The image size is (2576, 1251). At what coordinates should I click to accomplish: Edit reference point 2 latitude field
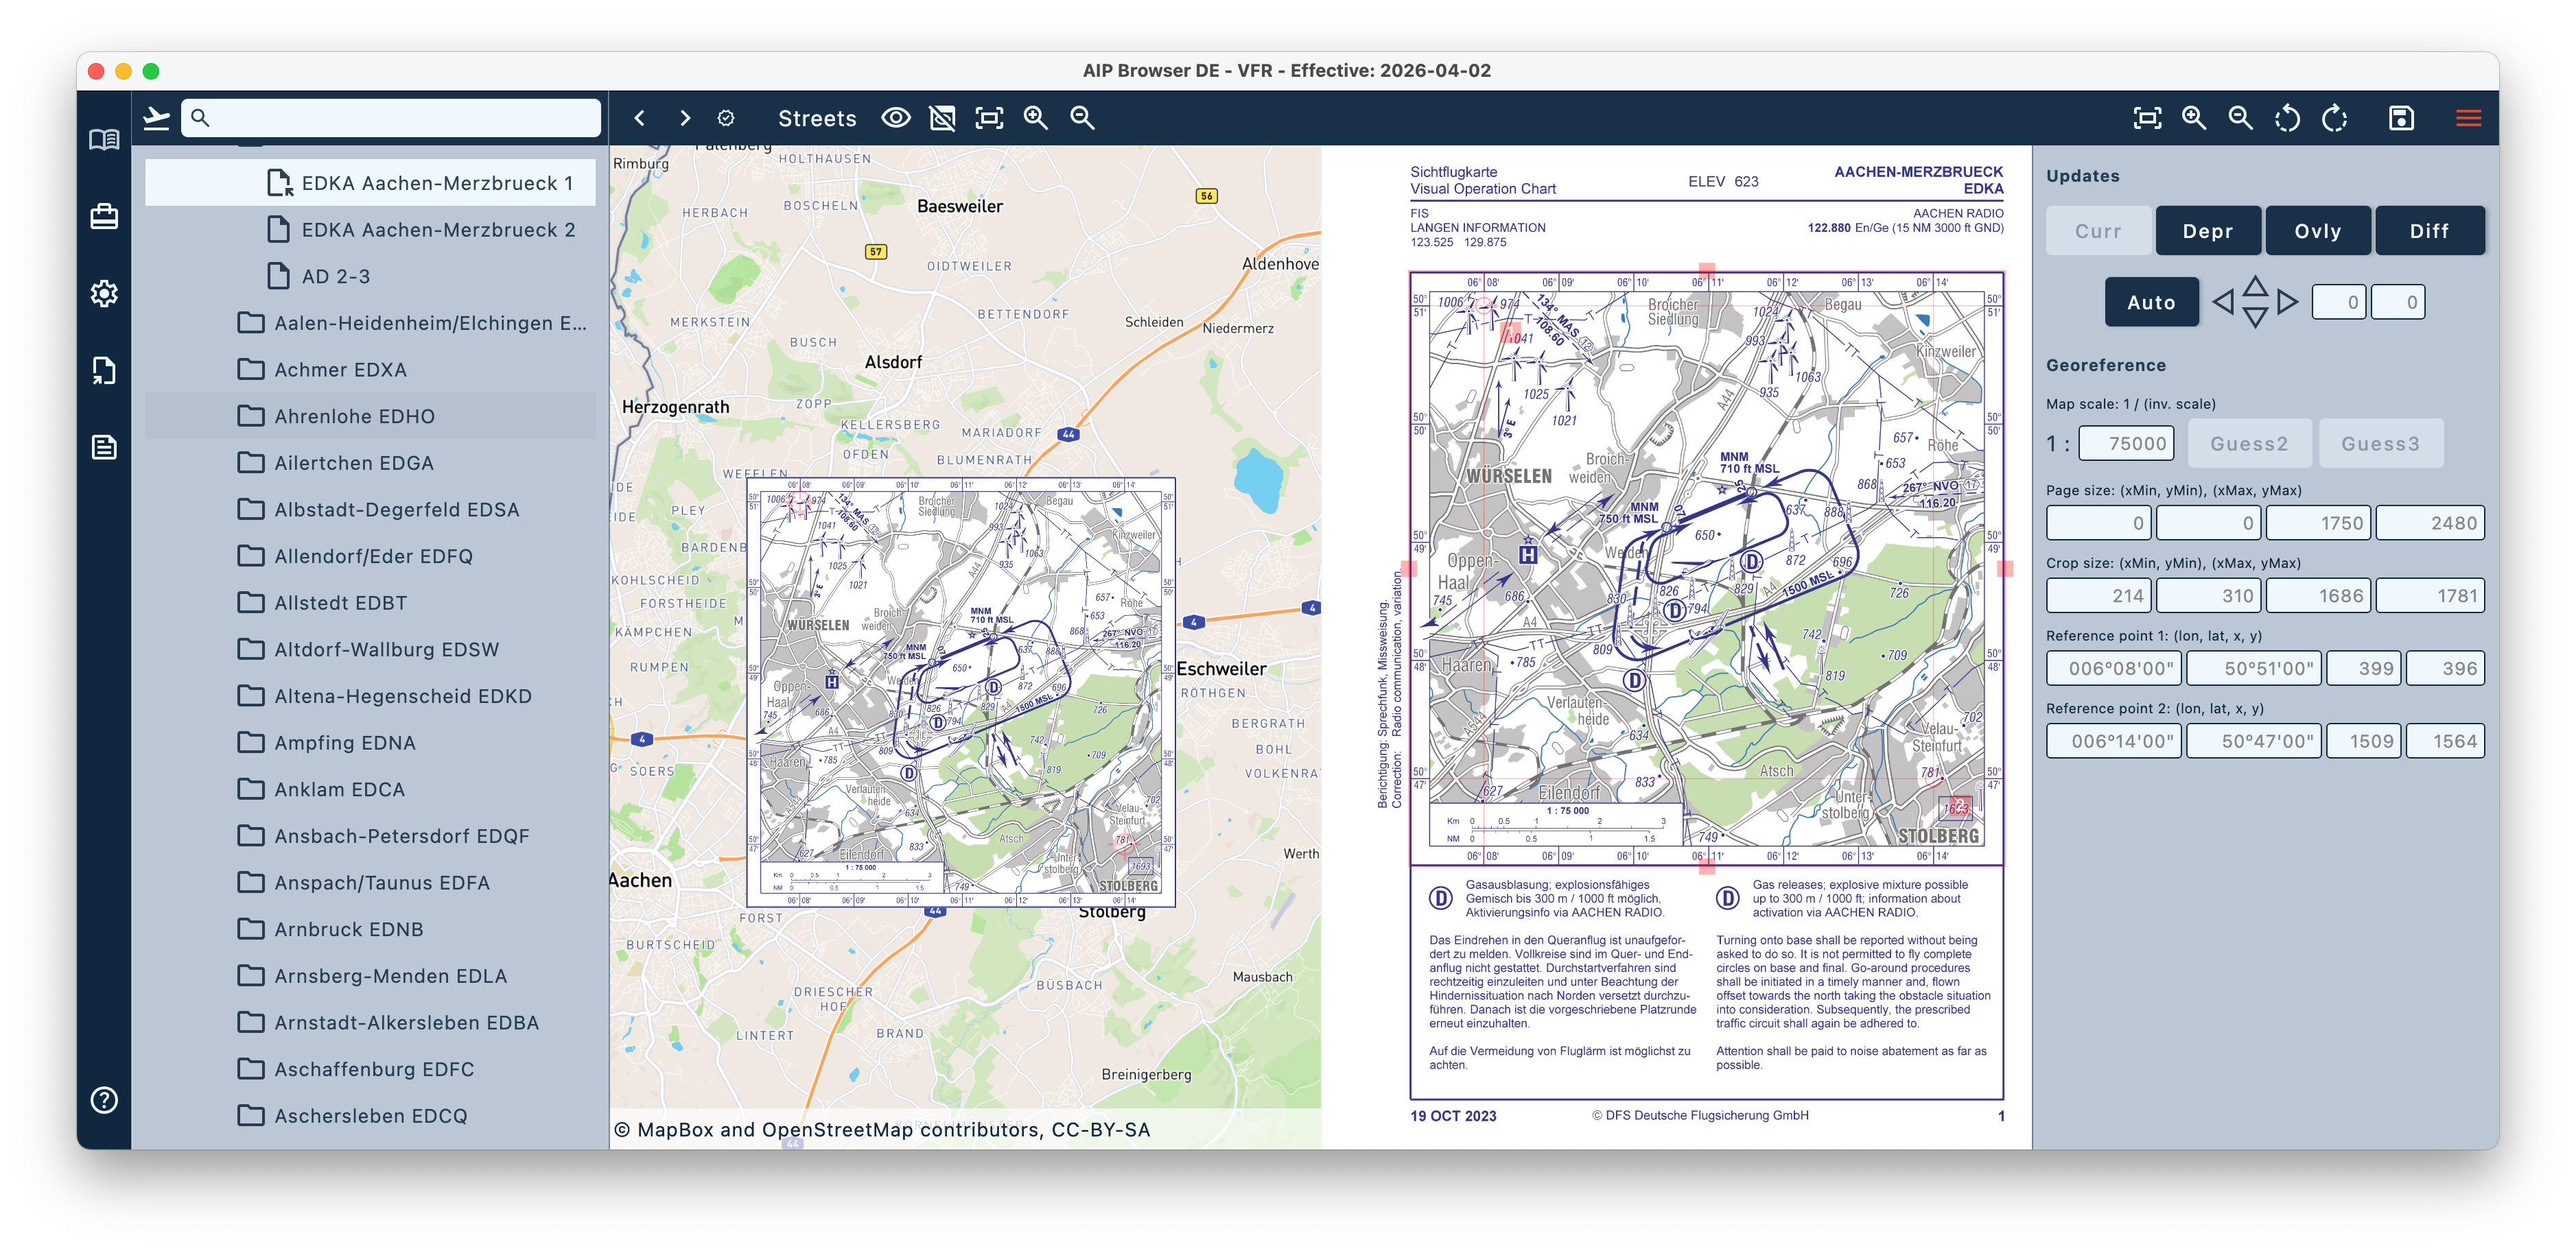click(x=2253, y=741)
